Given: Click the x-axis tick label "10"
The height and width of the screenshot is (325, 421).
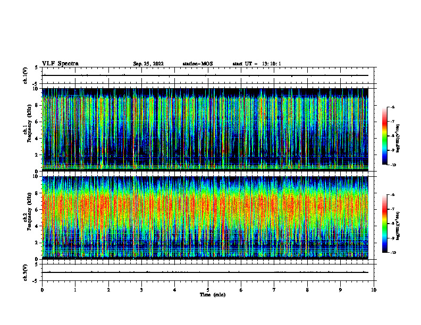Looking at the screenshot, I should pyautogui.click(x=374, y=290).
